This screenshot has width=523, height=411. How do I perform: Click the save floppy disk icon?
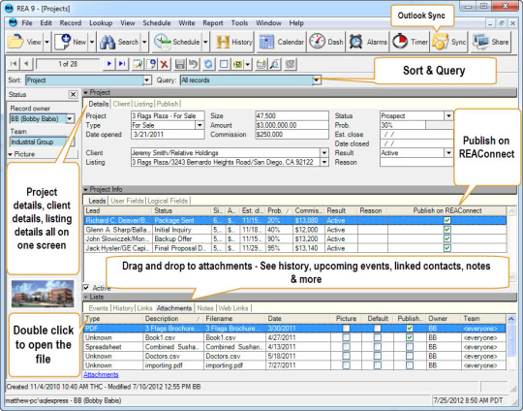click(x=180, y=64)
